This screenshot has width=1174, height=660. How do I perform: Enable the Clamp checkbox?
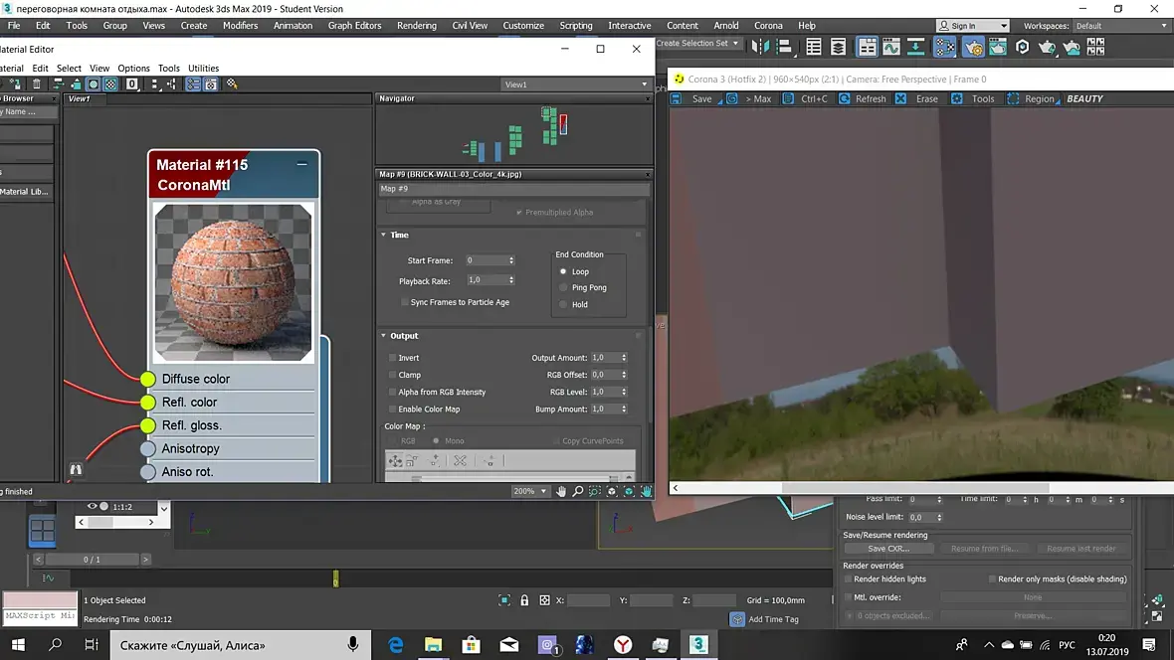[392, 375]
